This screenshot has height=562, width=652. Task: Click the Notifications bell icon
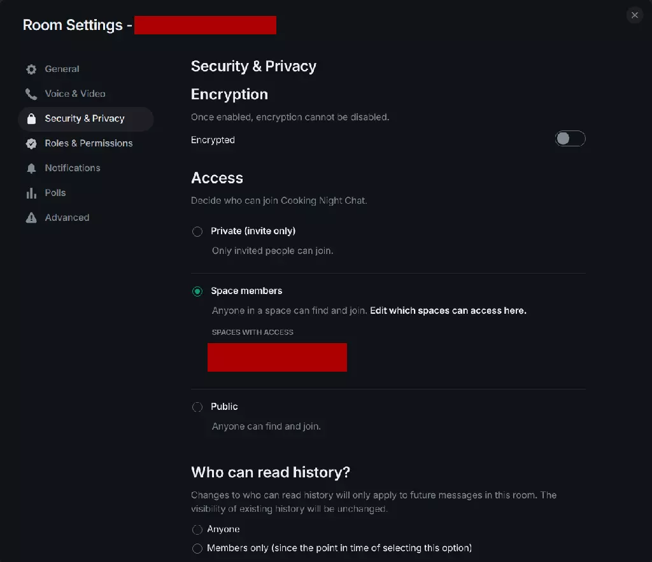pyautogui.click(x=31, y=169)
